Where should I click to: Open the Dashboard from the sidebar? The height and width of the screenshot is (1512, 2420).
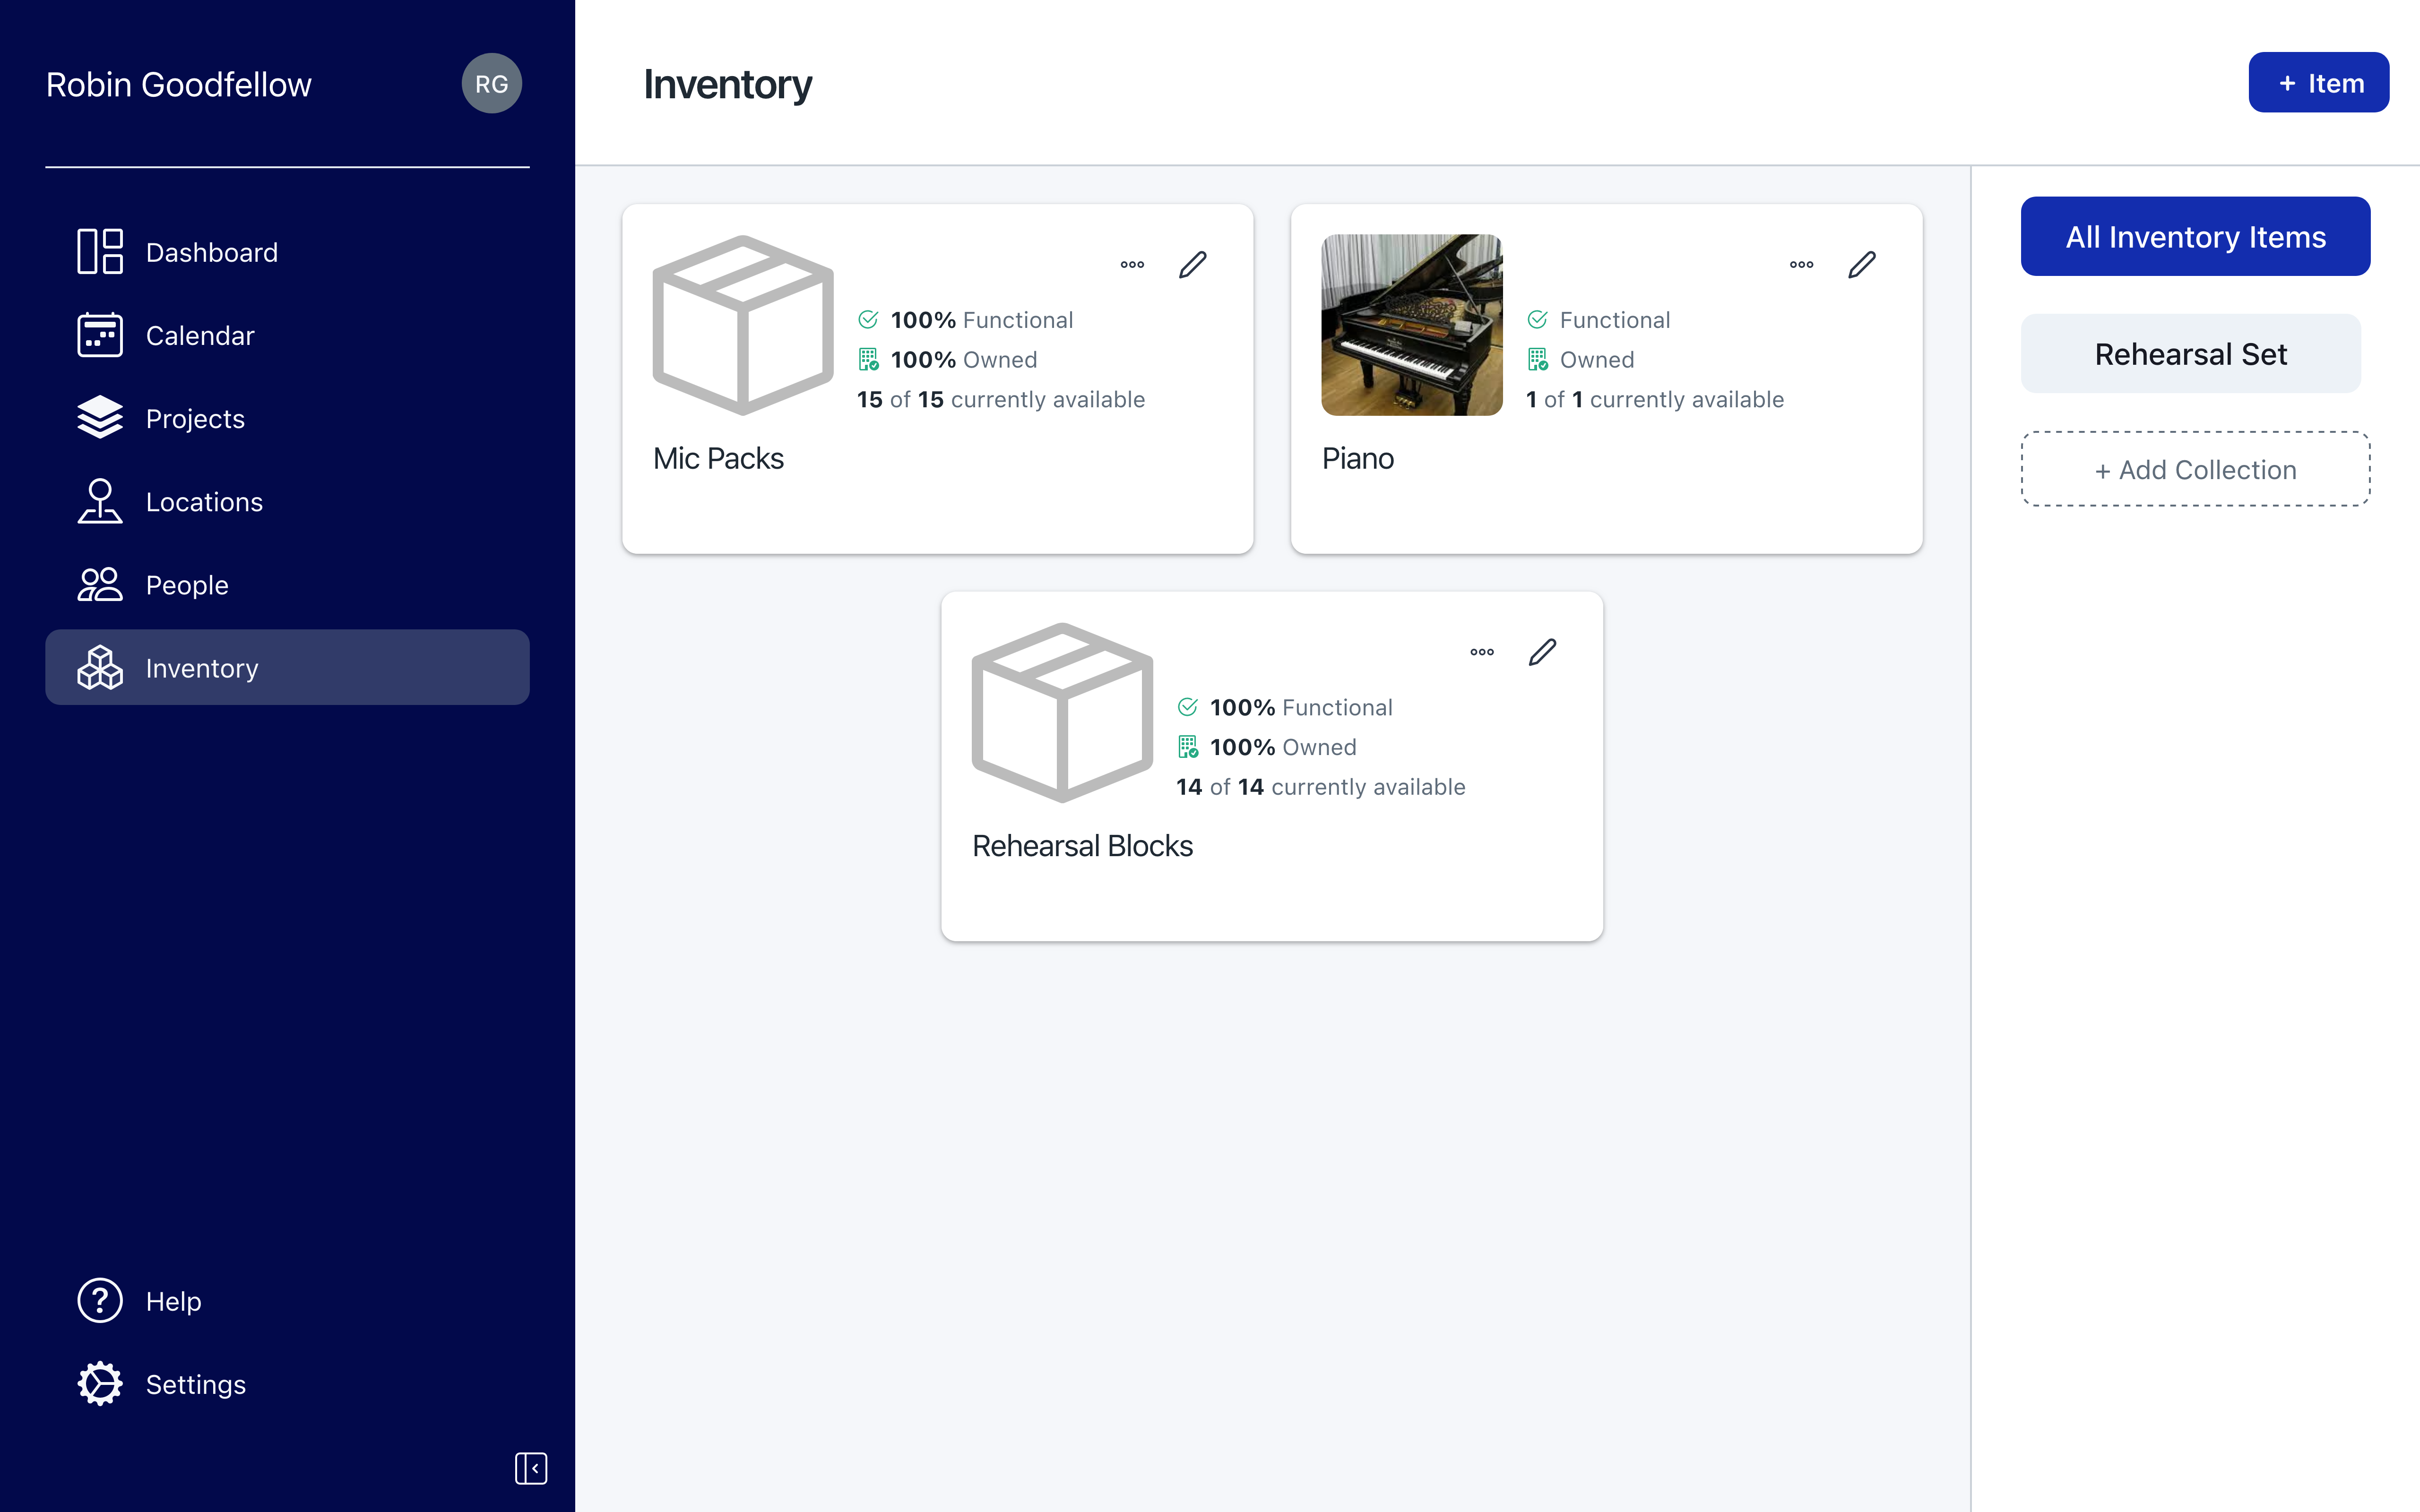click(x=210, y=252)
